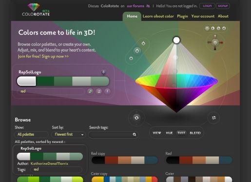The width and height of the screenshot is (251, 182).
Task: Open the Geier copy palette
Action: click(x=124, y=179)
